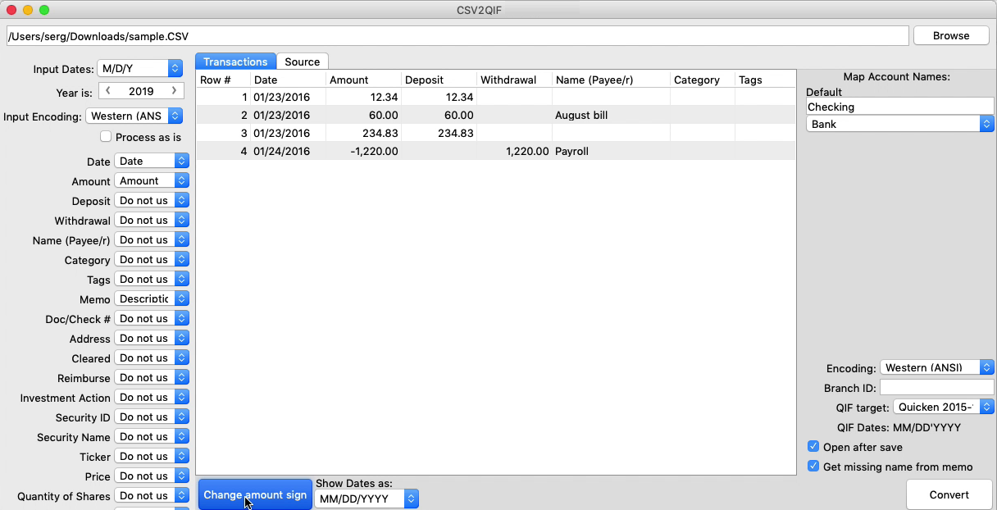This screenshot has width=997, height=510.
Task: Open the Security Name mapping dropdown
Action: [x=152, y=437]
